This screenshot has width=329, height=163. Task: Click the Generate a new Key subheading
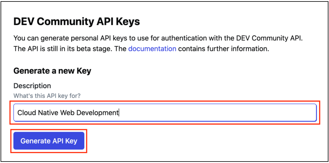tap(52, 71)
